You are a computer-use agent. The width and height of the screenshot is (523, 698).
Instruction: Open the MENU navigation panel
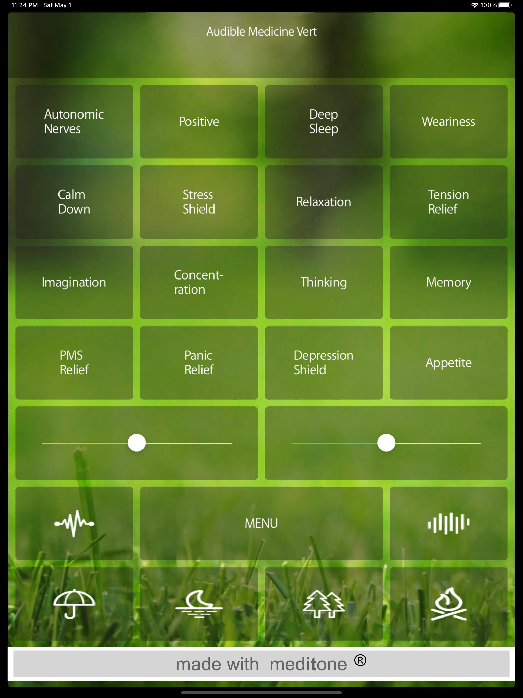261,523
